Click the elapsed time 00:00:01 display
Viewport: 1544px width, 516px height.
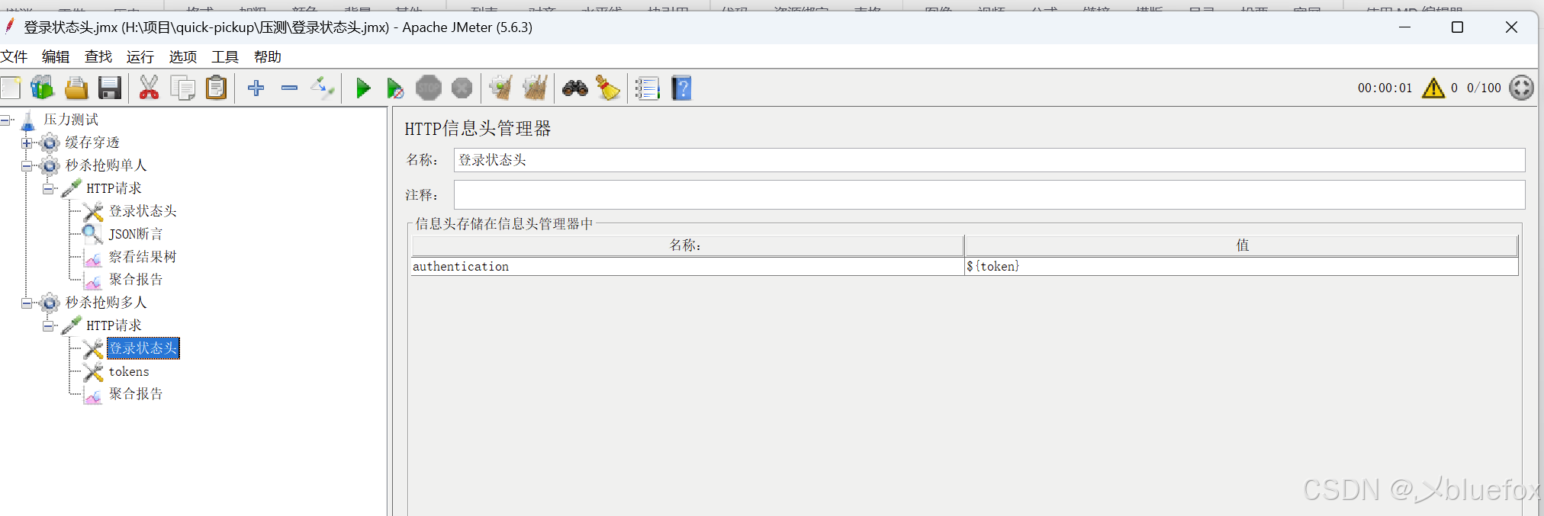click(1385, 88)
